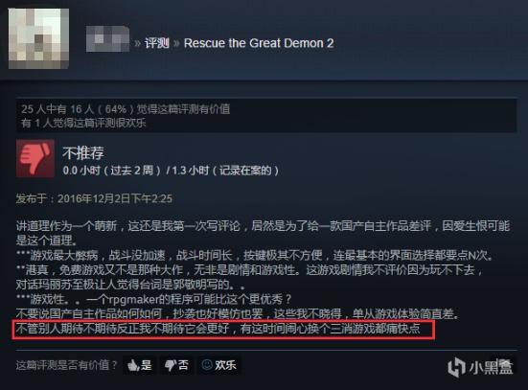Click the thumbs-down icon in 否 button
This screenshot has height=390, width=528.
[x=171, y=365]
